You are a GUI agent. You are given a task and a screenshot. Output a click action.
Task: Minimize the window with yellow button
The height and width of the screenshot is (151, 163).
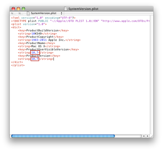pyautogui.click(x=18, y=9)
